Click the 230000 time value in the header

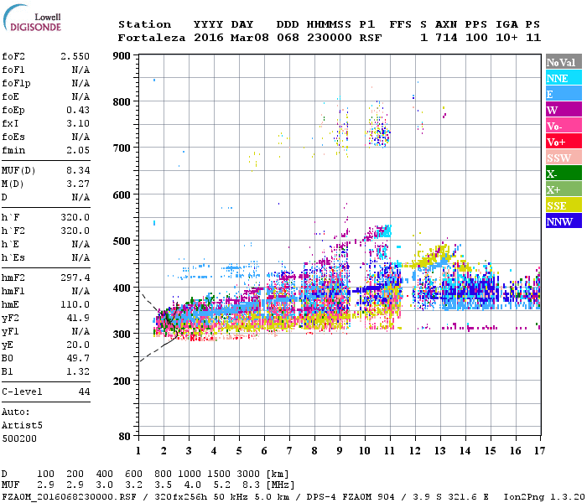coord(330,38)
